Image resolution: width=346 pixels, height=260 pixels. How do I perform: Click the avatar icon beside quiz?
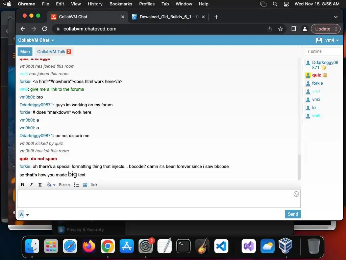[x=308, y=75]
